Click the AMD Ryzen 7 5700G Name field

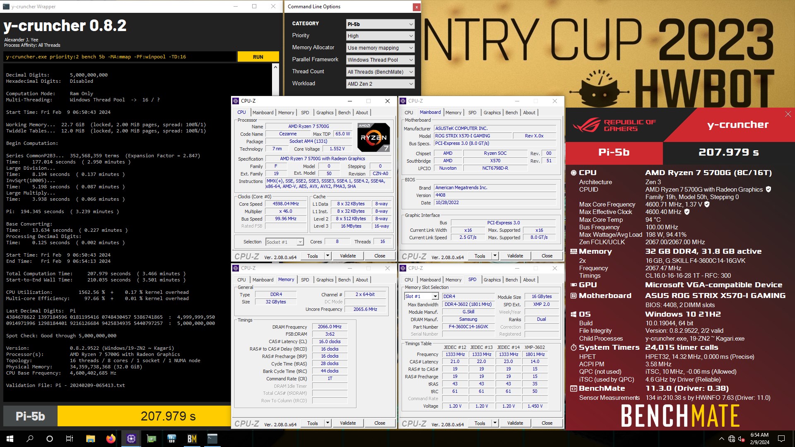click(308, 126)
